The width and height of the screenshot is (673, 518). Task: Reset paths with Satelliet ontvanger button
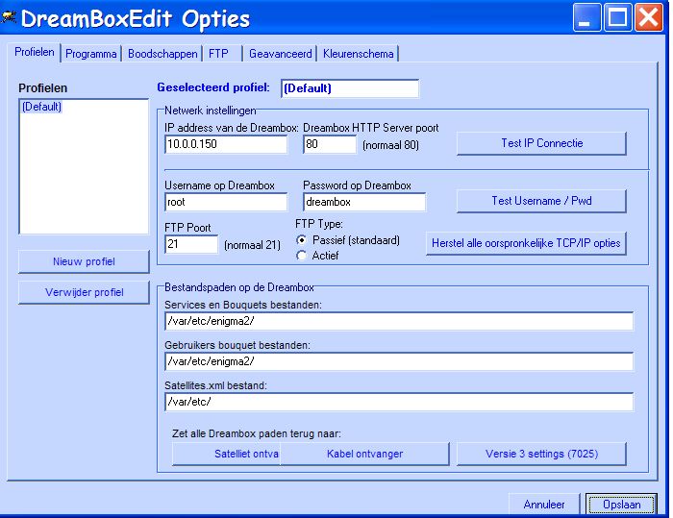click(226, 454)
